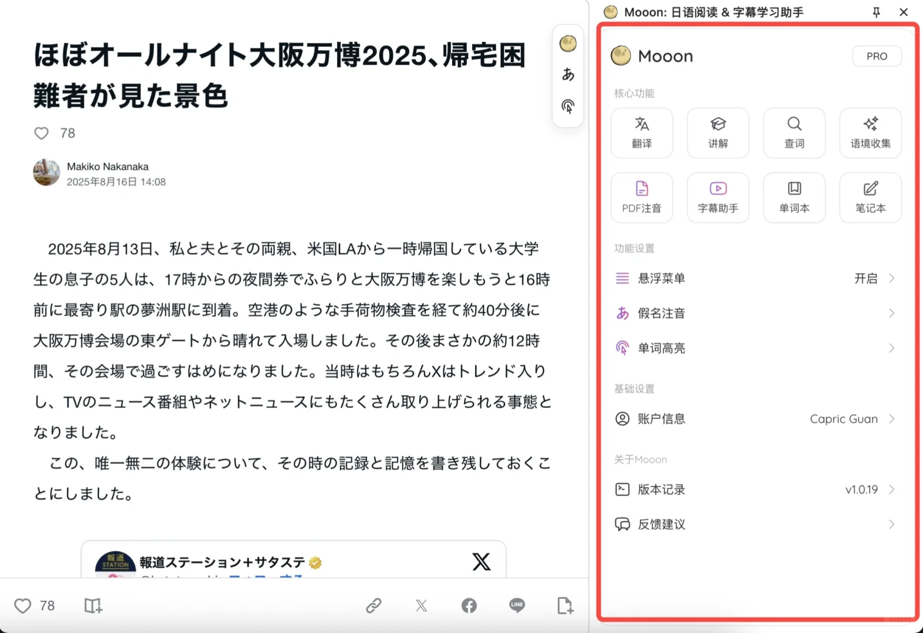Open the 悬浮菜单 floating menu setting
Viewport: 923px width, 633px height.
[755, 278]
